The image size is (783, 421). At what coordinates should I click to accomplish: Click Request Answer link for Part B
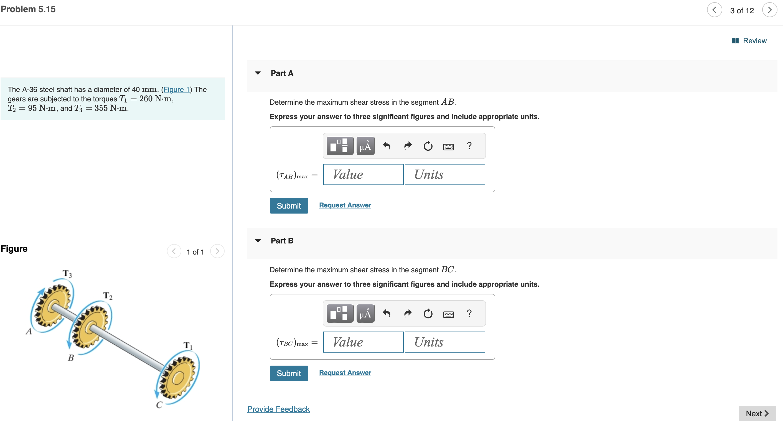click(345, 373)
